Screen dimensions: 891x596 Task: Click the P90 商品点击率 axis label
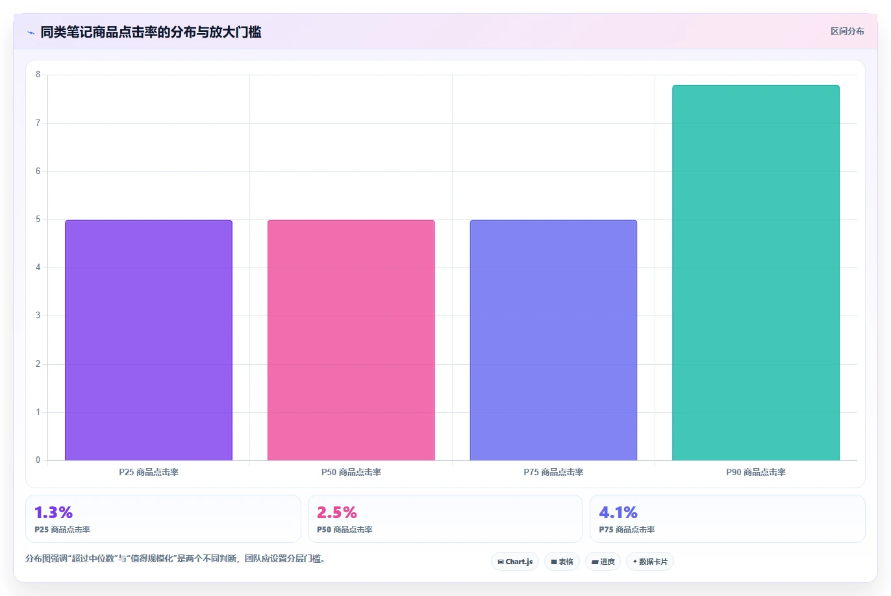click(756, 472)
